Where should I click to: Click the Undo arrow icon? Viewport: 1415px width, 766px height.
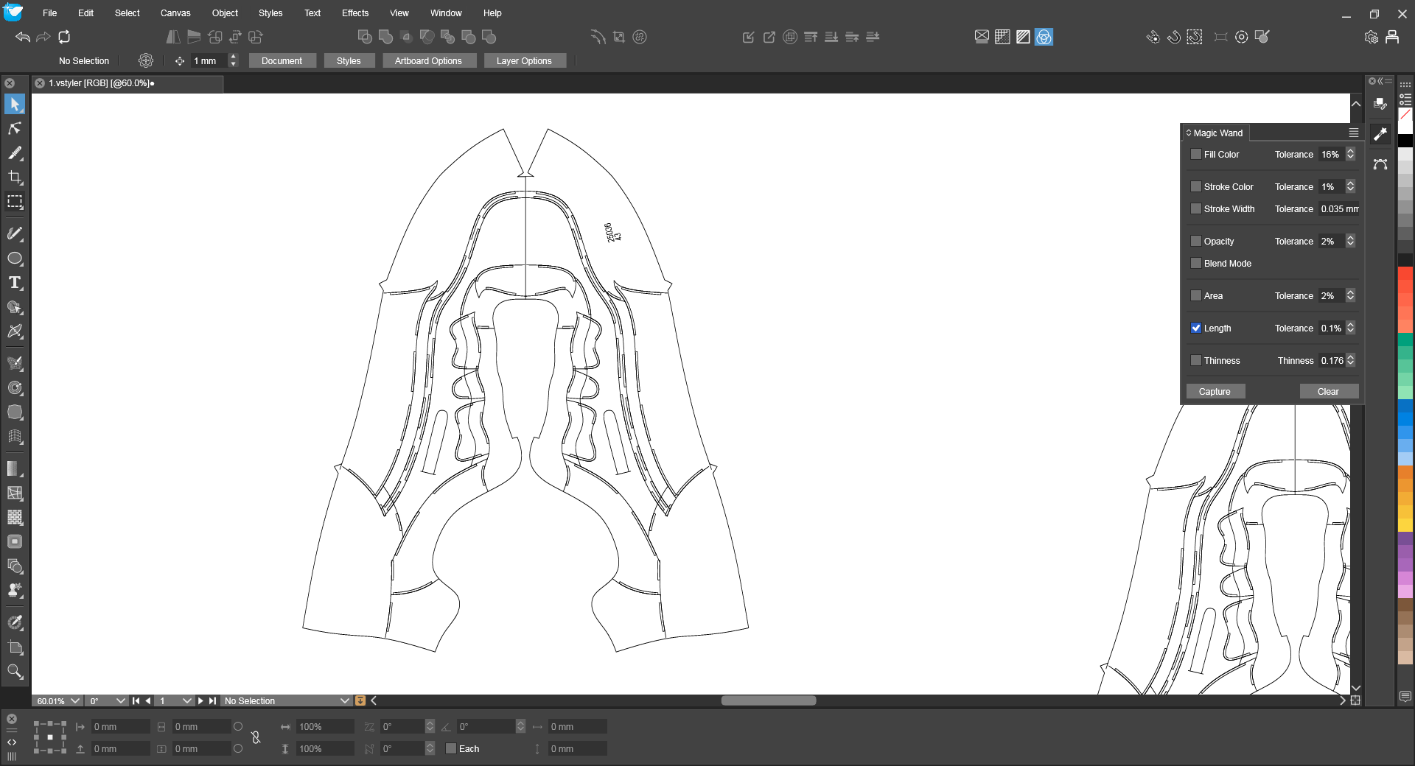(x=23, y=37)
